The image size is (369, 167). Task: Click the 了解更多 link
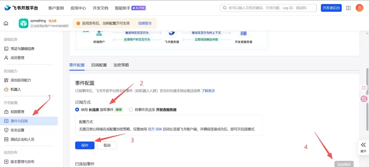208,91
